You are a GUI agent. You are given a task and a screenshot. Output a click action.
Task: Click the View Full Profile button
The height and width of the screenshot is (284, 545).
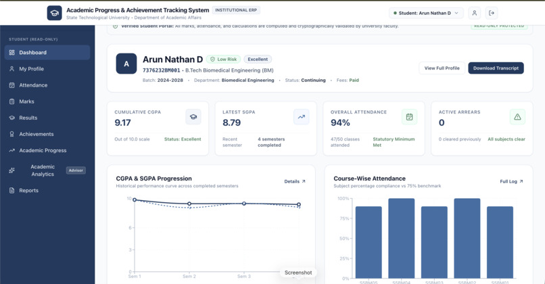coord(442,68)
